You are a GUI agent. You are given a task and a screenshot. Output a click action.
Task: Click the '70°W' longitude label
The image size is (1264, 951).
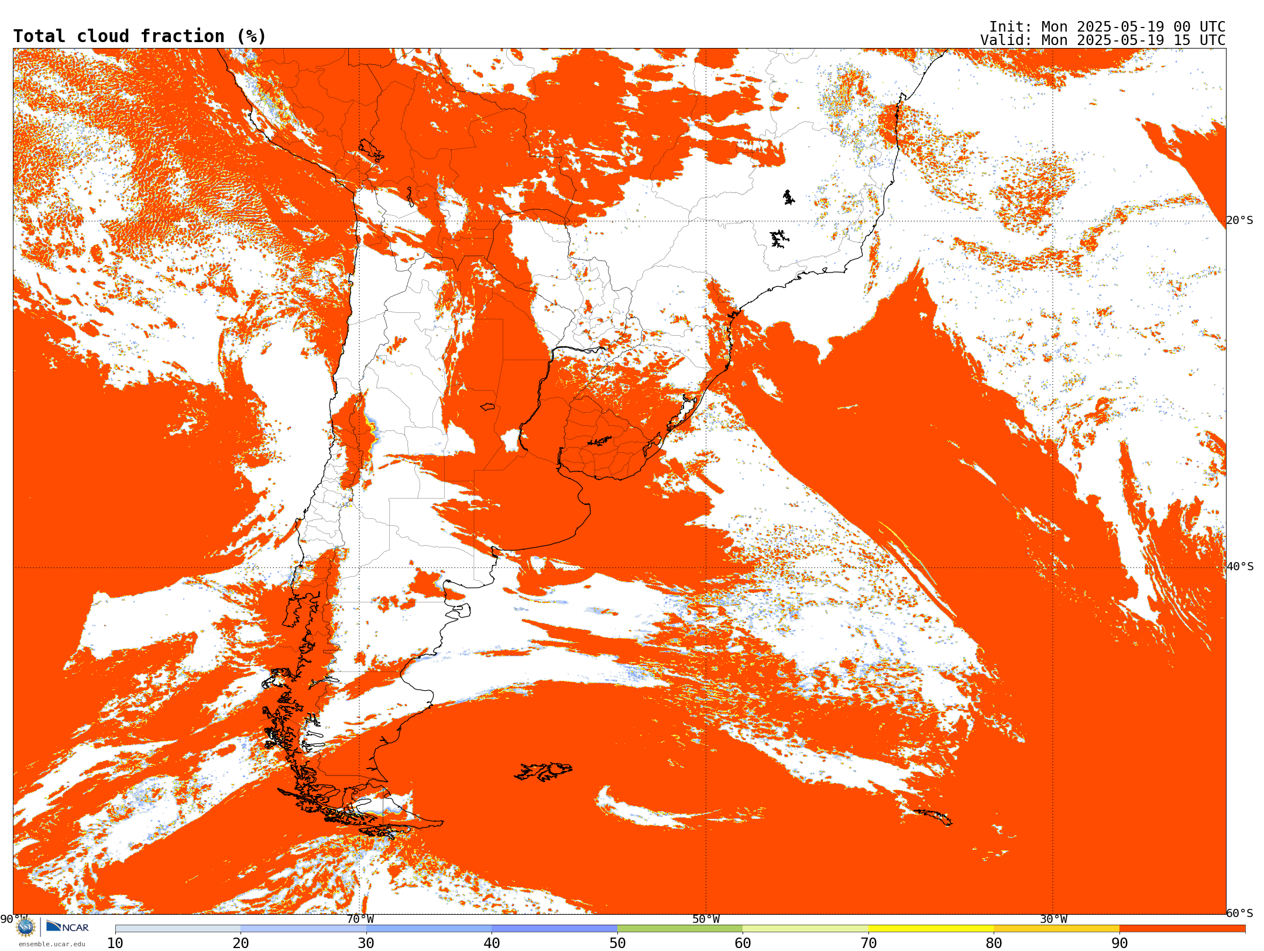360,919
